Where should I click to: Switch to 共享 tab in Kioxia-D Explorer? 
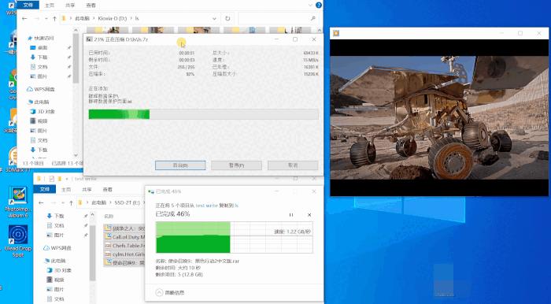70,6
